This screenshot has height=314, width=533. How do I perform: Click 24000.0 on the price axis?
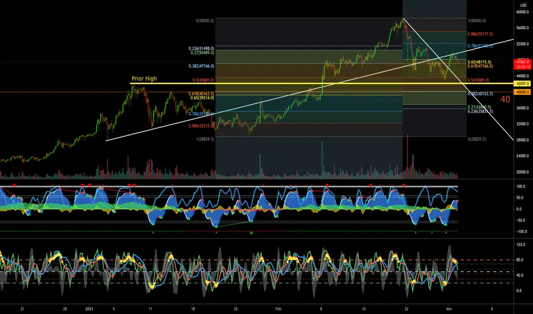(523, 156)
